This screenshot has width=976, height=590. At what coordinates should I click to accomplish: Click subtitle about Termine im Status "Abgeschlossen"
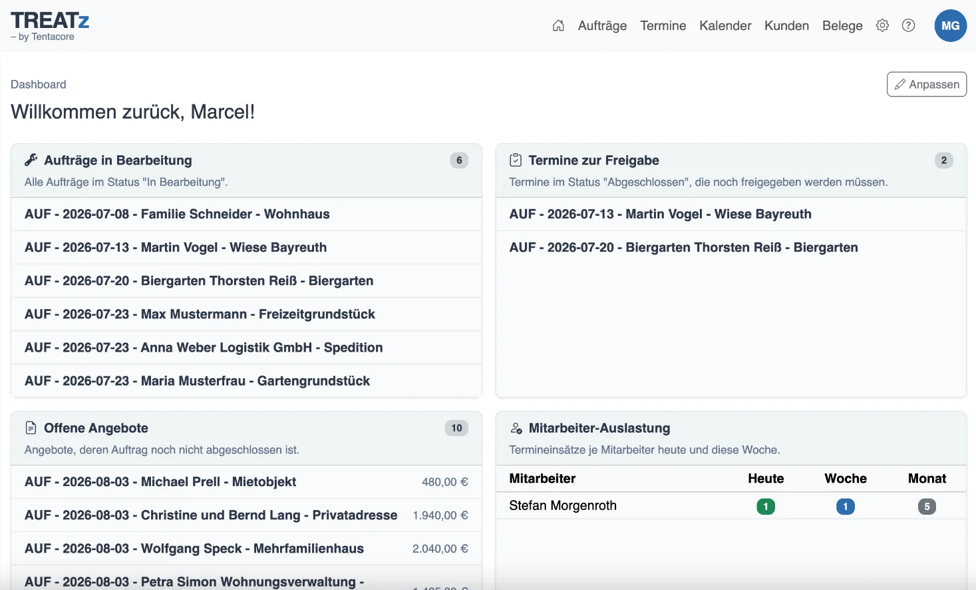[699, 182]
